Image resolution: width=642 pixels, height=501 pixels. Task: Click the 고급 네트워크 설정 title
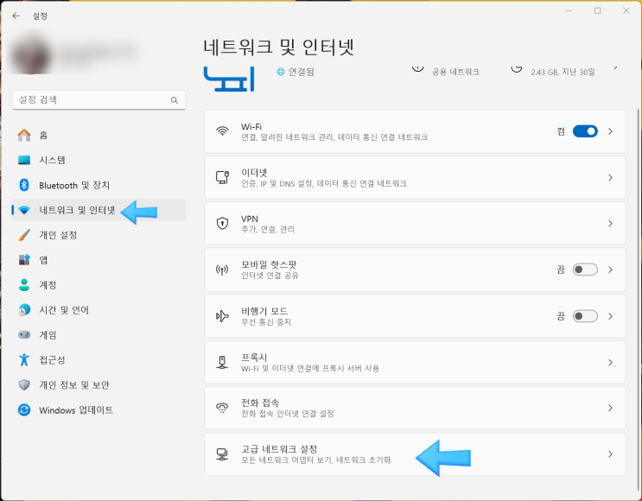[x=279, y=449]
